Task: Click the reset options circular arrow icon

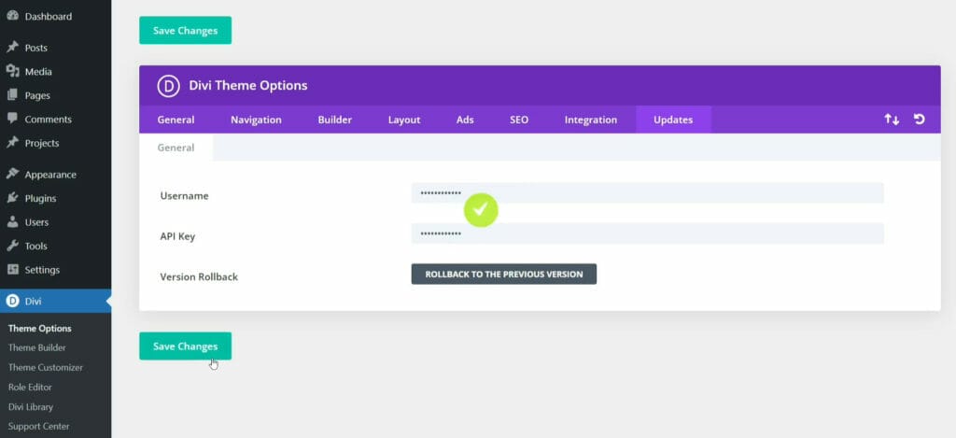Action: (x=920, y=120)
